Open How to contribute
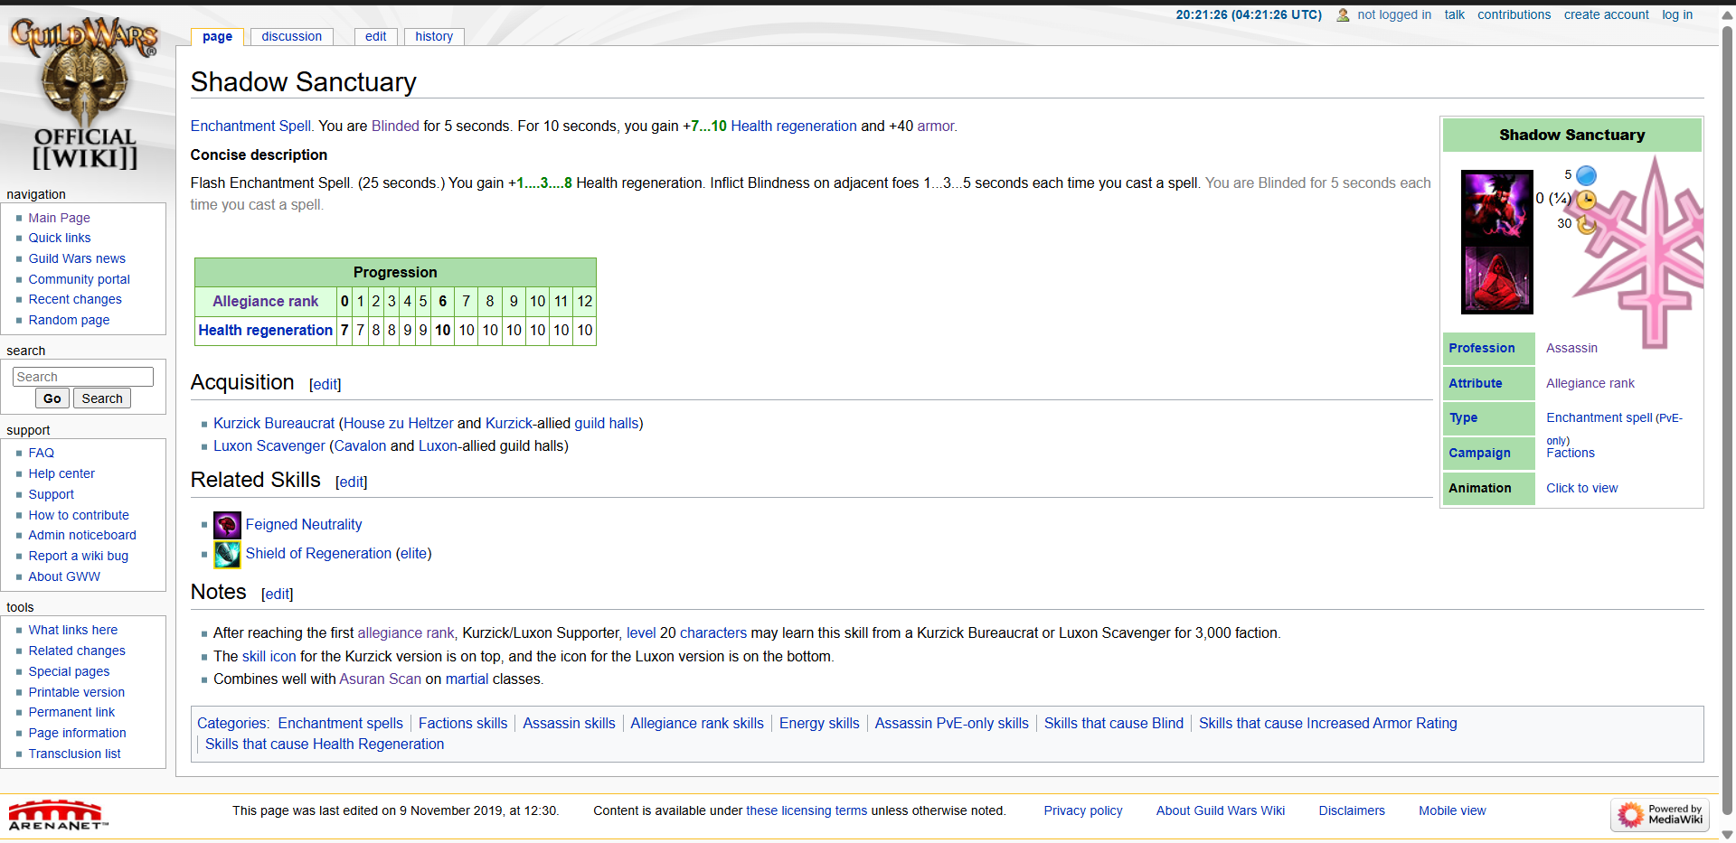 tap(79, 515)
